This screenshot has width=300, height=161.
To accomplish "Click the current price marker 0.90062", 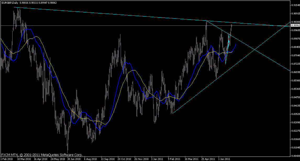I will coord(295,25).
